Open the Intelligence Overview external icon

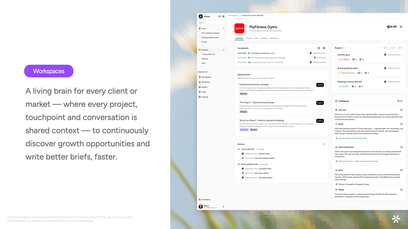point(401,110)
